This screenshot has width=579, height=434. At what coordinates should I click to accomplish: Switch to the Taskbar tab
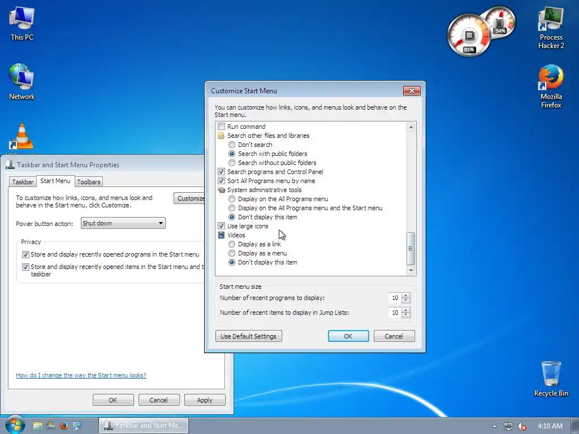pyautogui.click(x=23, y=182)
